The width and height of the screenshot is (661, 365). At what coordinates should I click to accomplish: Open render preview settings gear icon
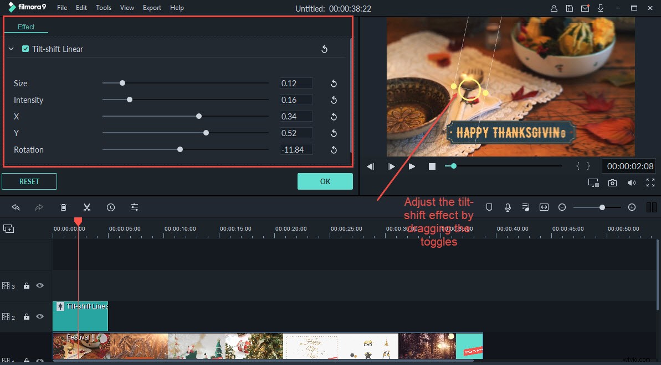(x=593, y=182)
